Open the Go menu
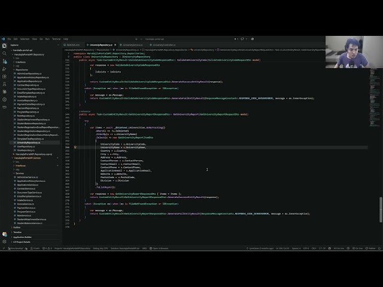Screen dimensions: 383x287 coord(41,39)
